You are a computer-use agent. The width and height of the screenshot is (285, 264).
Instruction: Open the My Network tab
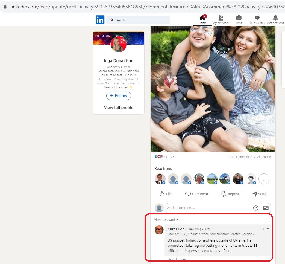click(x=221, y=20)
